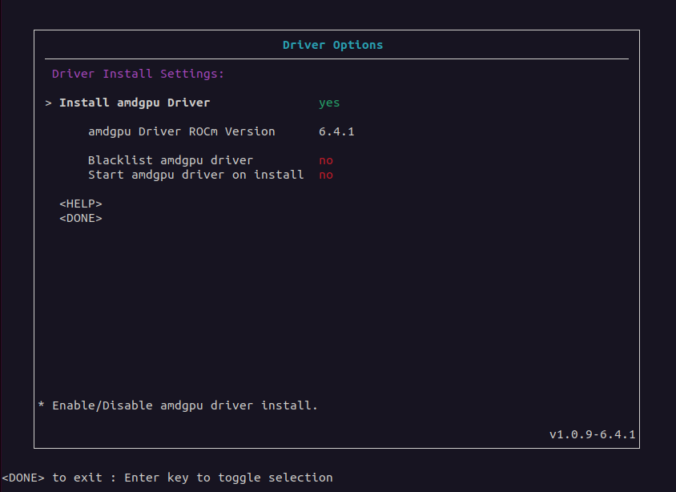Select the Install amdgpu Driver option
The width and height of the screenshot is (676, 492).
pyautogui.click(x=135, y=103)
